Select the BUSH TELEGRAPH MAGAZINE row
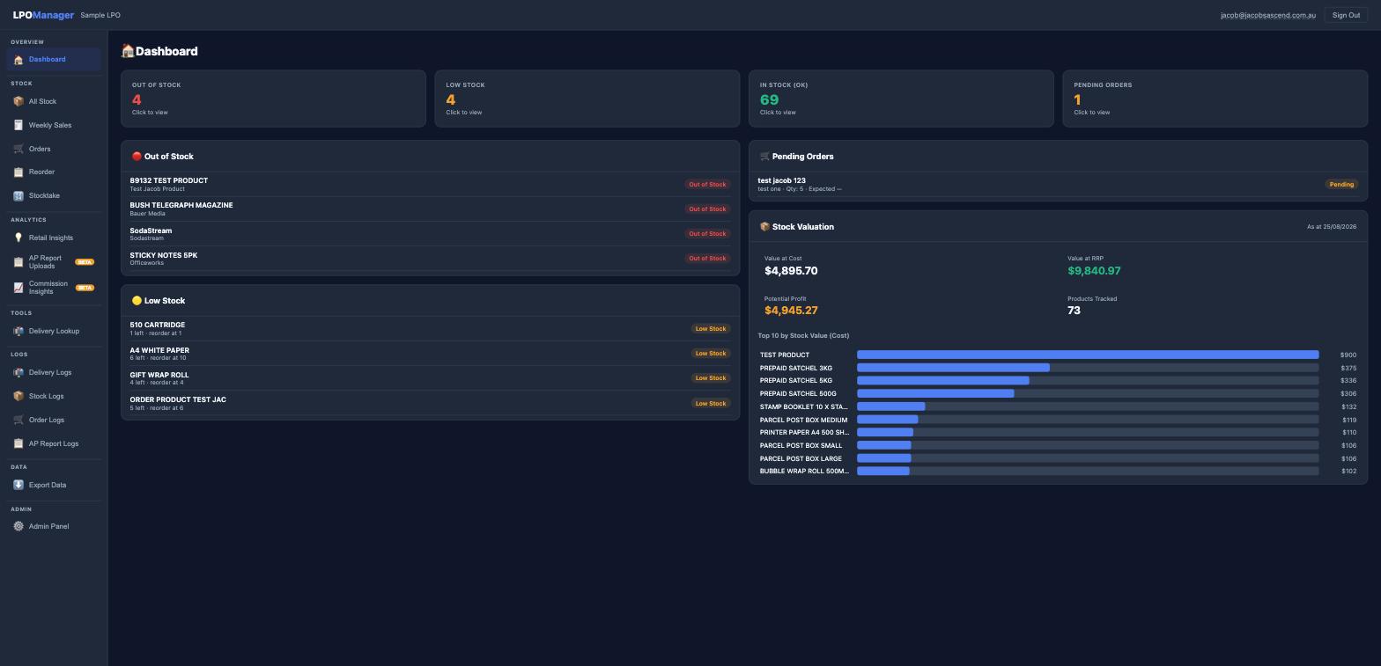This screenshot has width=1381, height=666. tap(430, 209)
